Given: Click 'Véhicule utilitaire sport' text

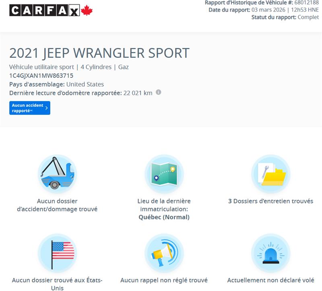Looking at the screenshot, I should tap(41, 67).
